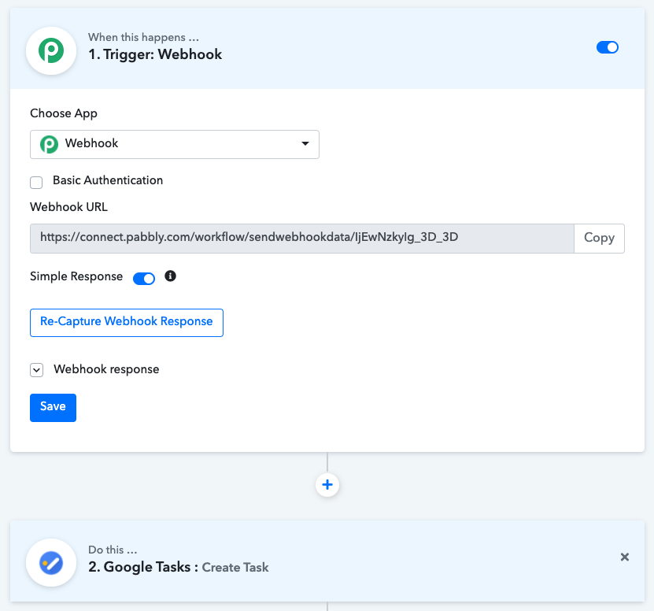Click inside the Webhook URL field
654x611 pixels.
pos(302,239)
